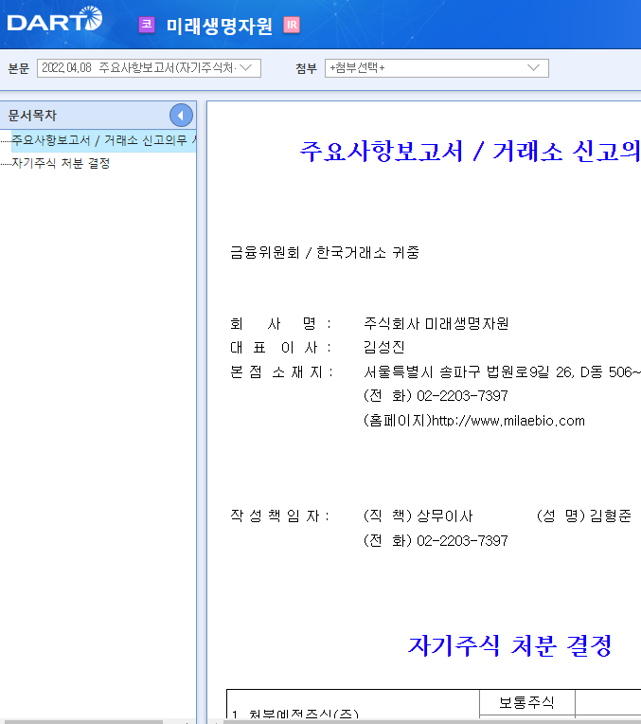Click the '주식회사 미래생명자원' company name text
Viewport: 641px width, 724px height.
[436, 323]
